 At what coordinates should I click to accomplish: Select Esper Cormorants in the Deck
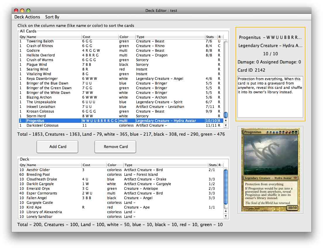tap(42, 193)
